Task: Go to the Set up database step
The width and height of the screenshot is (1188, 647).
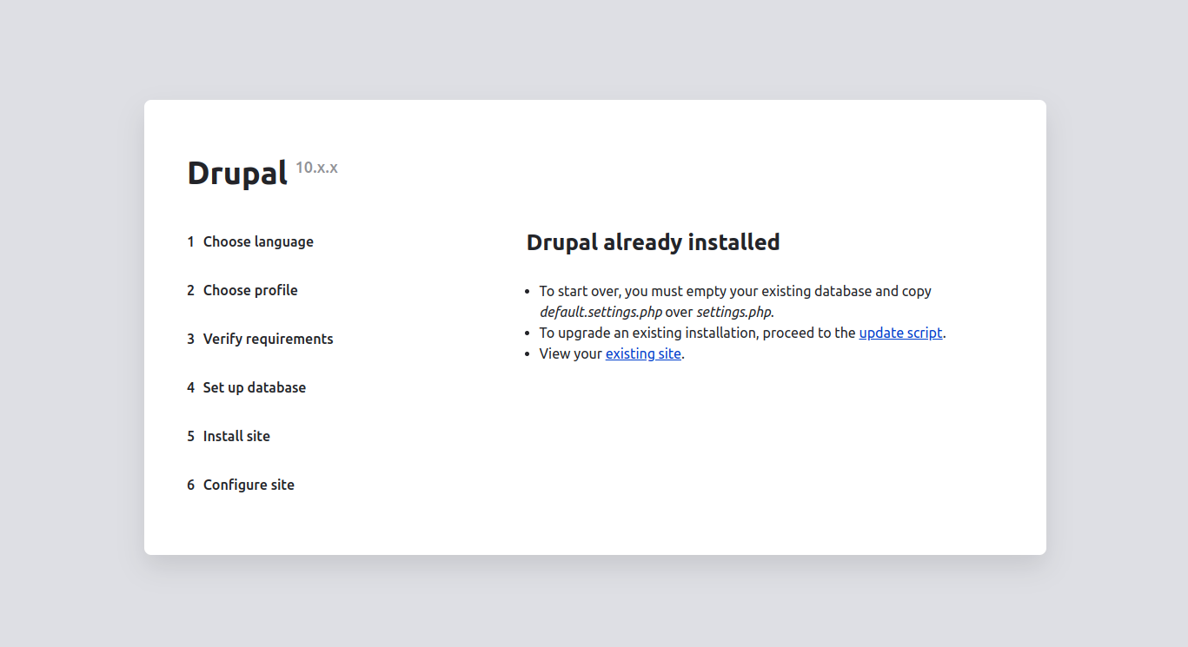Action: [254, 387]
